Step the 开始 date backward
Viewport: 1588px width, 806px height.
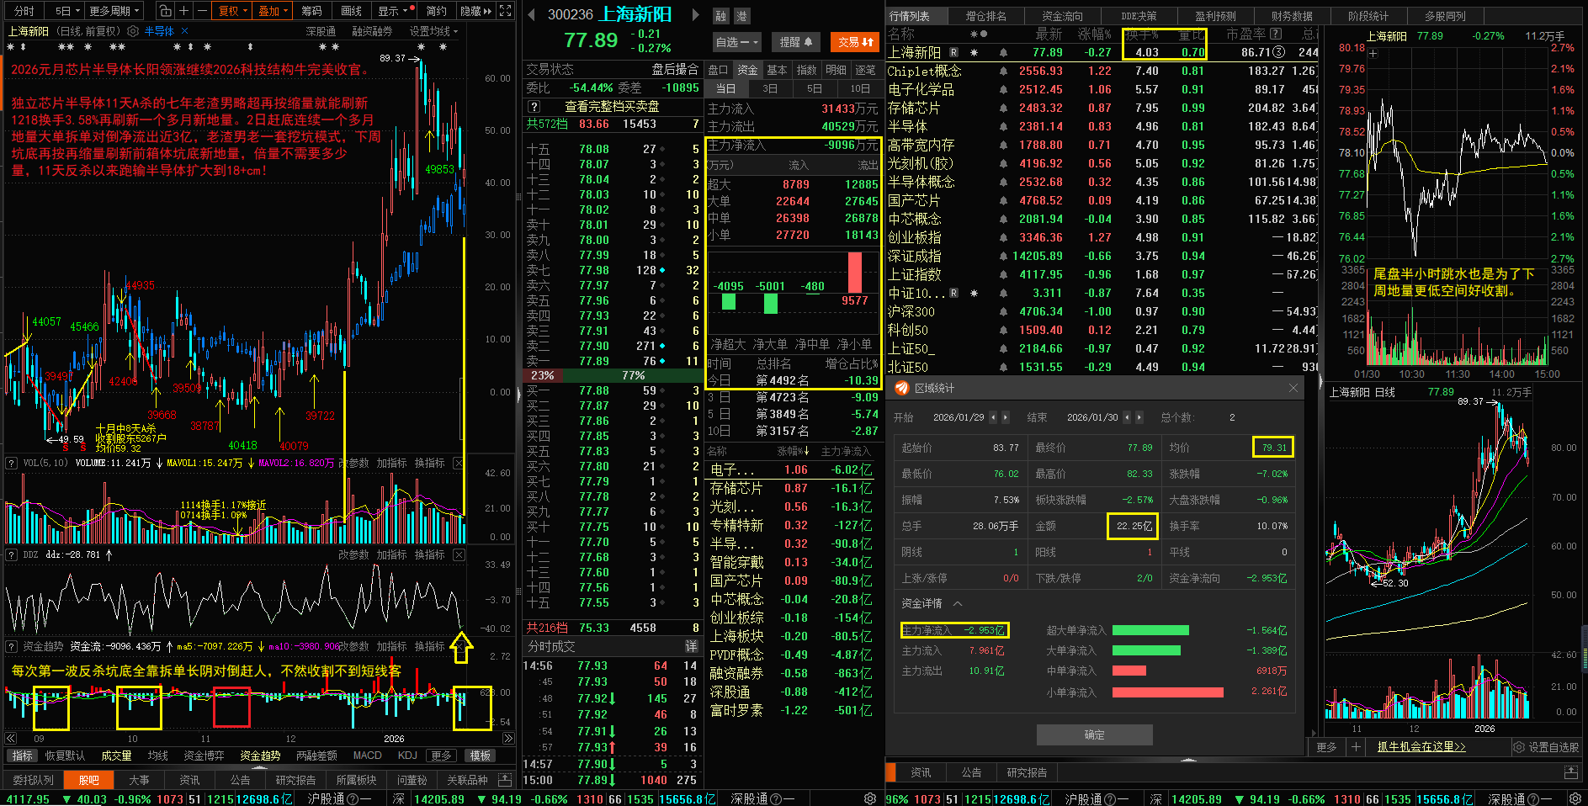point(993,417)
